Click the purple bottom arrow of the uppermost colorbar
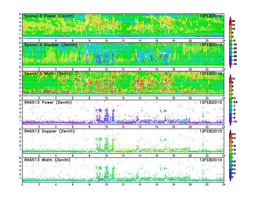257x198 pixels. point(230,66)
